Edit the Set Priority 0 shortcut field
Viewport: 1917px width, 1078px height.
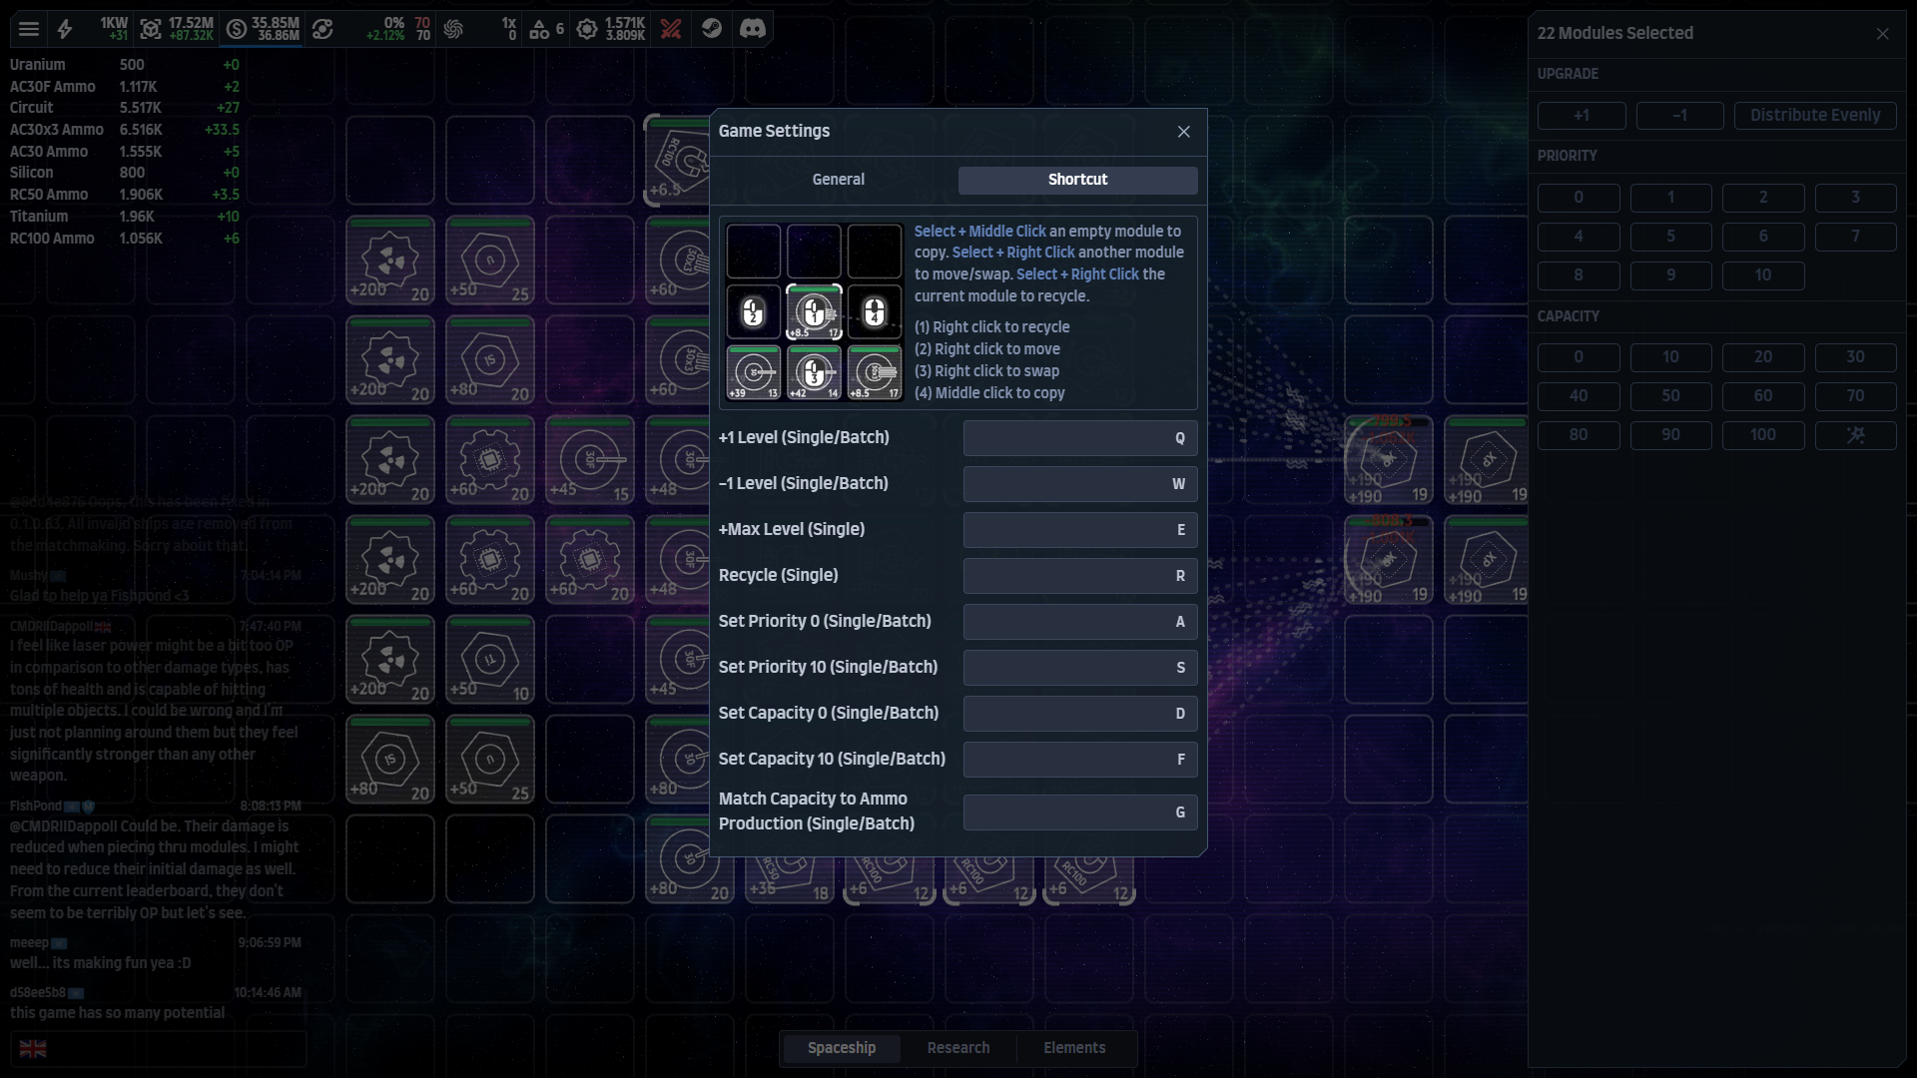point(1080,622)
